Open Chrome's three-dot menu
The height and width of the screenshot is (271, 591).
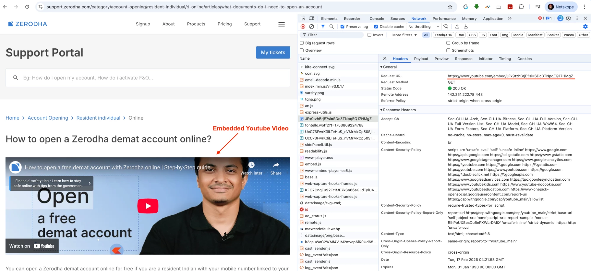pyautogui.click(x=584, y=7)
